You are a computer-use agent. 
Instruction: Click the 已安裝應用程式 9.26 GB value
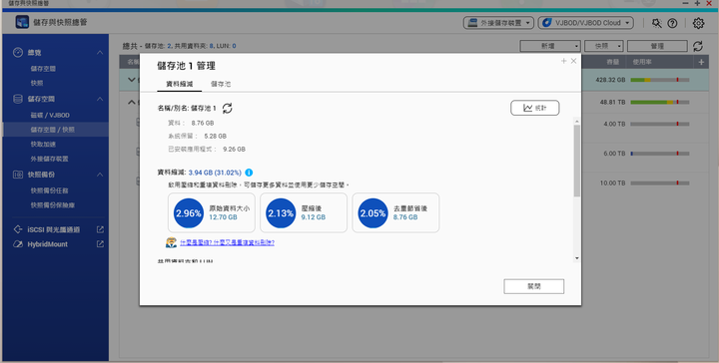[234, 150]
